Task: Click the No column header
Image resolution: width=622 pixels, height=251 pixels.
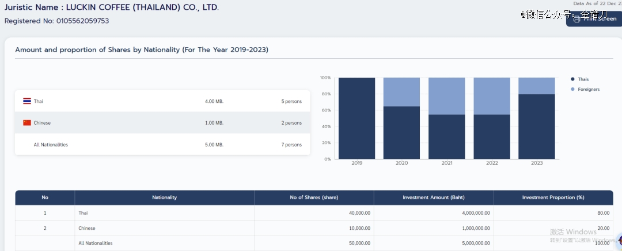Action: pyautogui.click(x=45, y=198)
